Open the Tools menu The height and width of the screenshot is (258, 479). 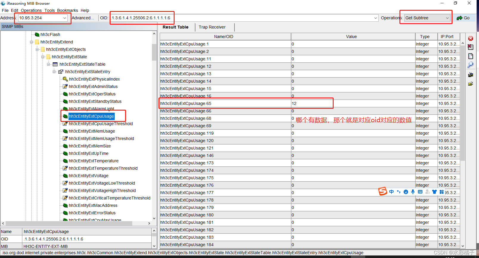coord(50,10)
